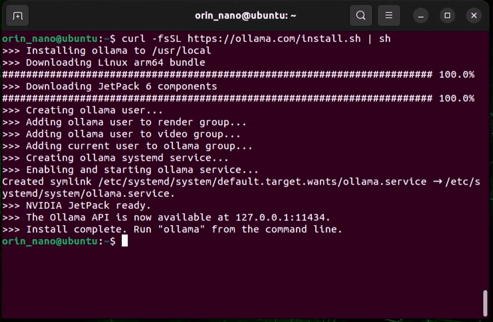Click the blinking terminal cursor block
493x322 pixels.
coord(124,241)
